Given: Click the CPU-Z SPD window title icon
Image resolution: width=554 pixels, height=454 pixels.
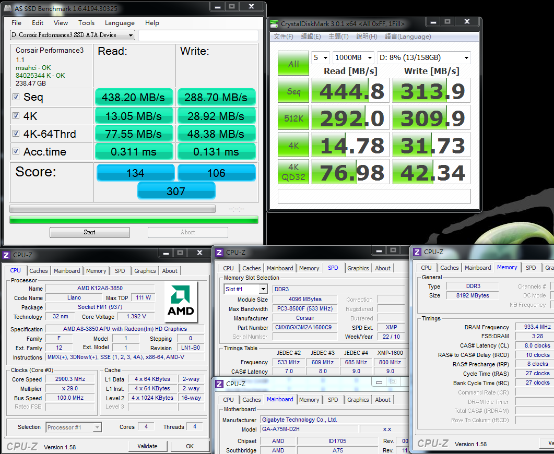Looking at the screenshot, I should tap(219, 253).
